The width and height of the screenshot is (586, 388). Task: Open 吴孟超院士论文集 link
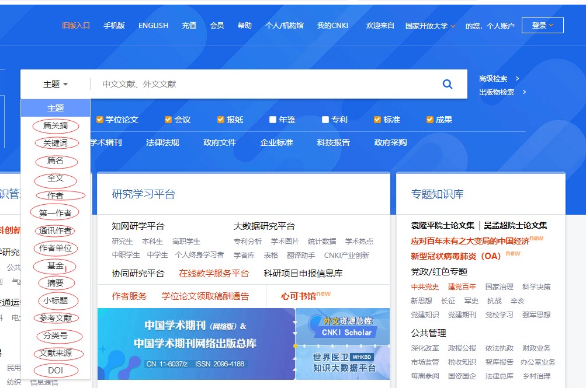click(515, 225)
